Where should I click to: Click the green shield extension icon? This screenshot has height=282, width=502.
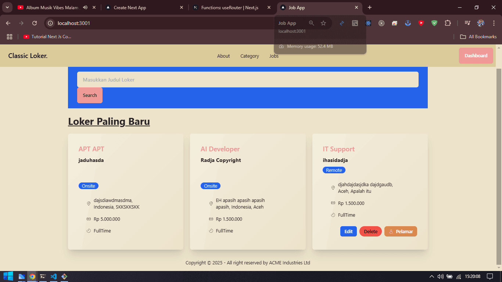click(434, 23)
